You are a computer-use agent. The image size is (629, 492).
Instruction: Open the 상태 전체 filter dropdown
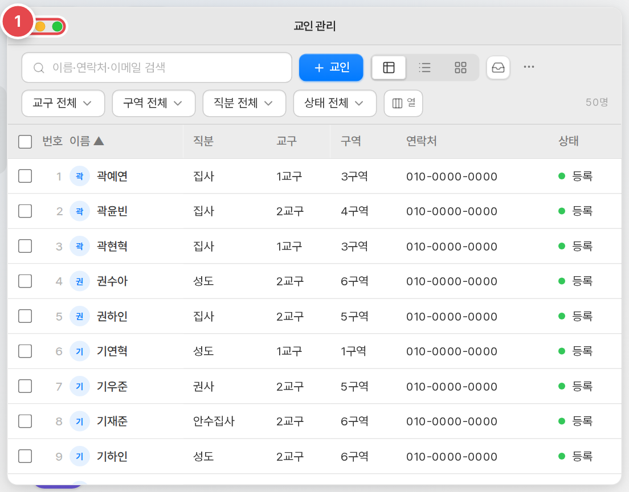(335, 103)
